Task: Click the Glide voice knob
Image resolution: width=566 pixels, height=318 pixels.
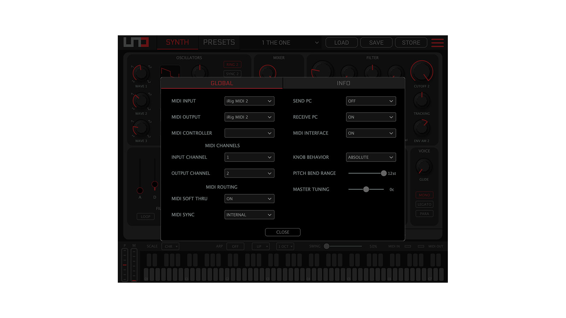Action: (x=424, y=166)
